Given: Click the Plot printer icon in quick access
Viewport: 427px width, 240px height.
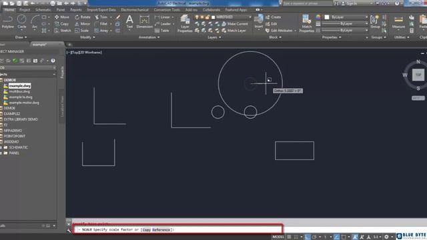Looking at the screenshot, I should [53, 3].
